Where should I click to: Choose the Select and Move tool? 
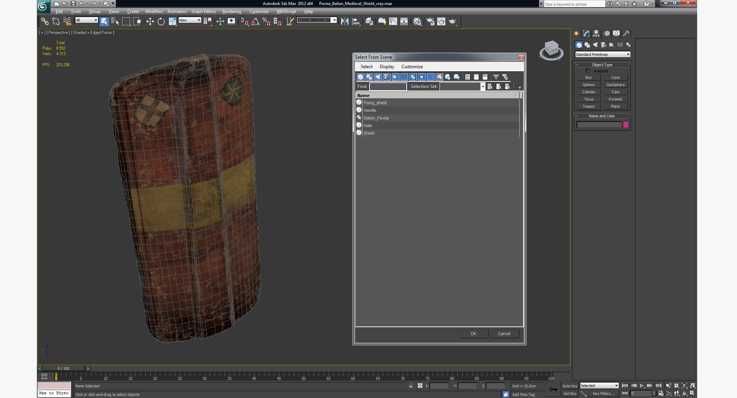pos(150,21)
